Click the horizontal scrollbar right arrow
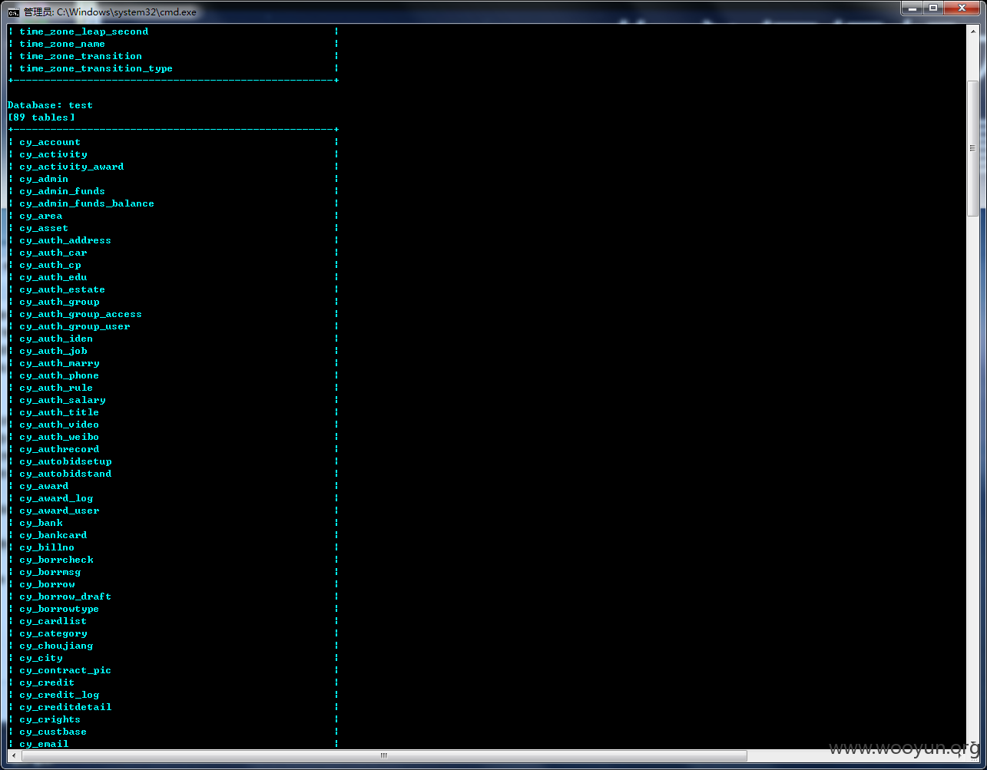 coord(959,755)
